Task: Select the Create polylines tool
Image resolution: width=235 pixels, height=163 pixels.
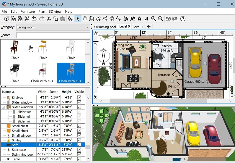Action: (x=105, y=19)
